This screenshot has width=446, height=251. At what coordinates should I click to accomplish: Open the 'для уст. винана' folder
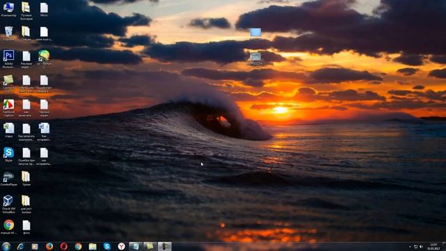[26, 204]
